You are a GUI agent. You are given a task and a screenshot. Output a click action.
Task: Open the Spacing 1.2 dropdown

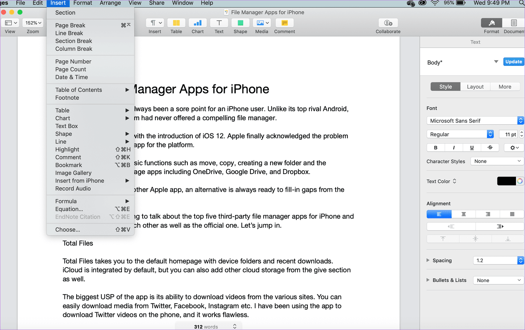tap(499, 260)
